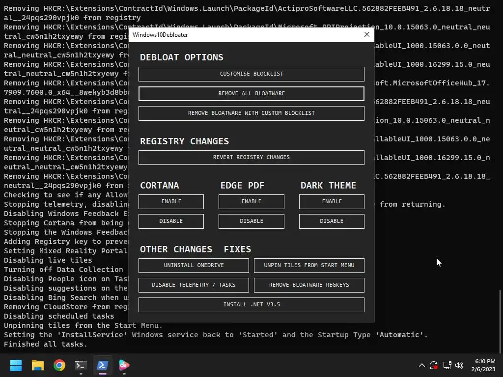Switch to the PowerShell taskbar icon

103,365
